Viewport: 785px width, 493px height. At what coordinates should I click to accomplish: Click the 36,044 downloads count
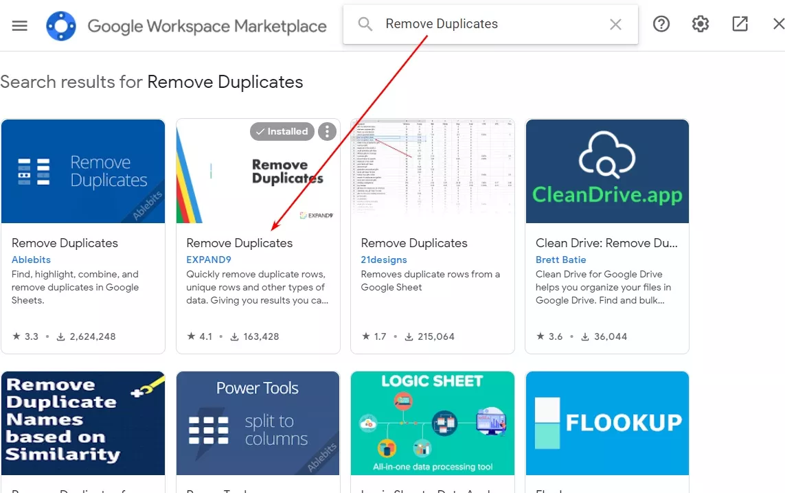tap(604, 336)
